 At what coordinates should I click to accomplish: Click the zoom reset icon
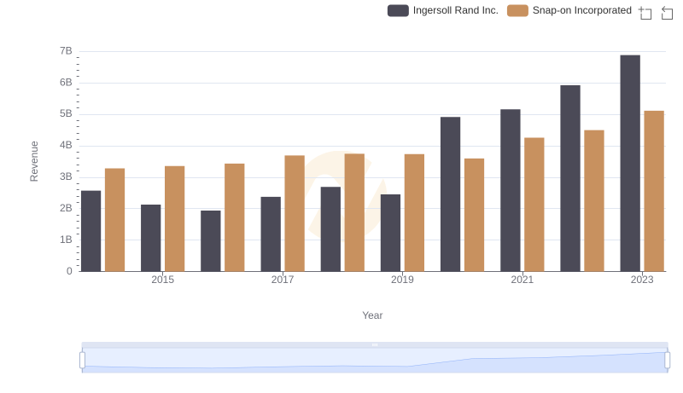click(667, 13)
